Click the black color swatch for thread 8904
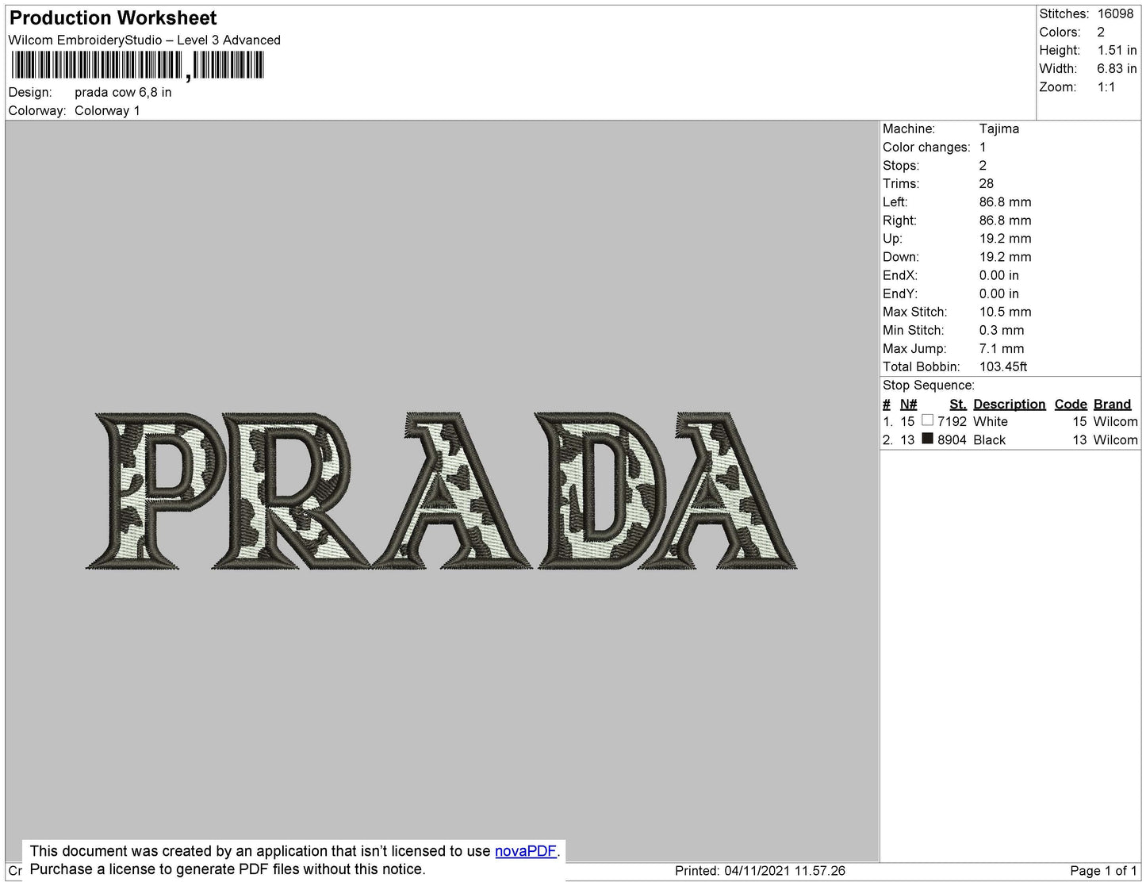This screenshot has height=886, width=1146. click(x=927, y=439)
